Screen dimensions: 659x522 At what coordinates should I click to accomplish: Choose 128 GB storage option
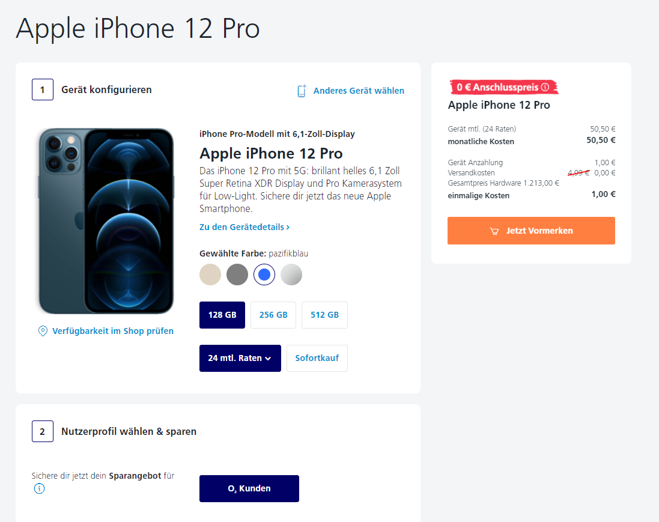coord(222,315)
